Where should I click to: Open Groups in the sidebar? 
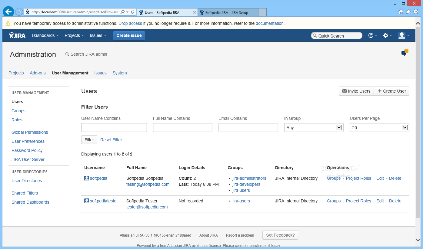(18, 111)
